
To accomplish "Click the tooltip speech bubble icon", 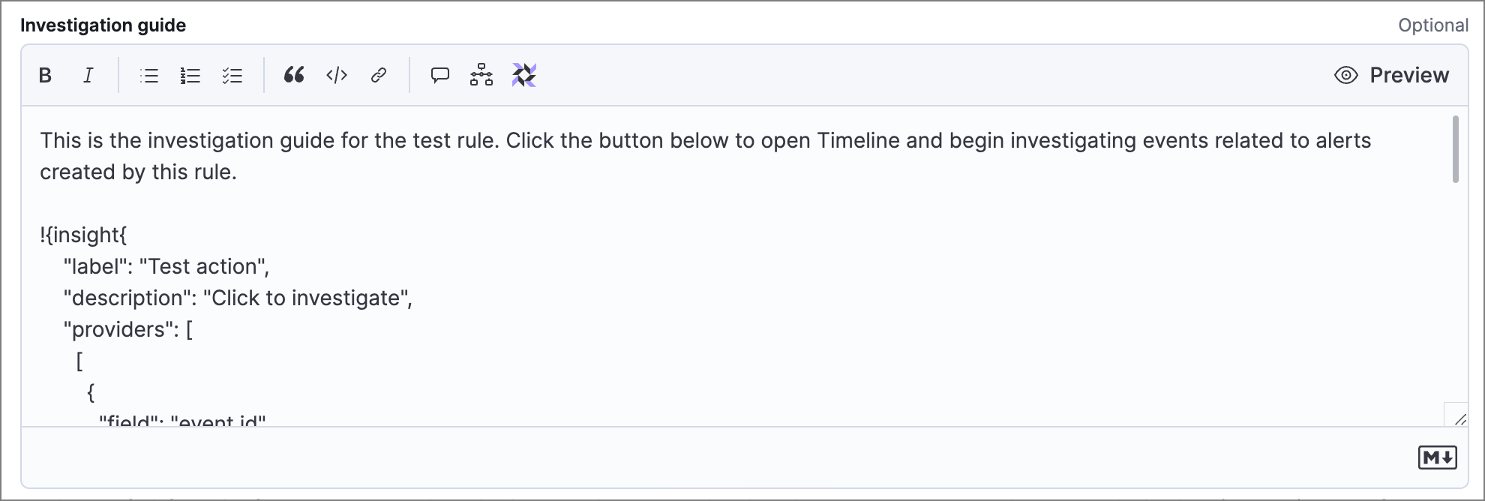I will click(439, 75).
